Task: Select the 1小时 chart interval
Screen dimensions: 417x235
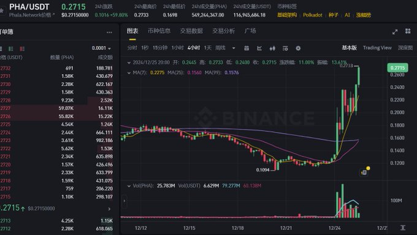Action: [177, 48]
